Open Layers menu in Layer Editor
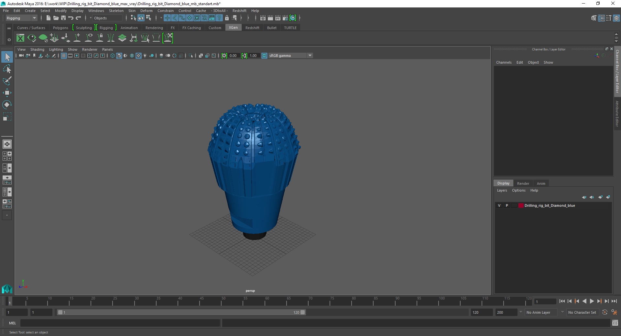The height and width of the screenshot is (336, 621). coord(502,190)
